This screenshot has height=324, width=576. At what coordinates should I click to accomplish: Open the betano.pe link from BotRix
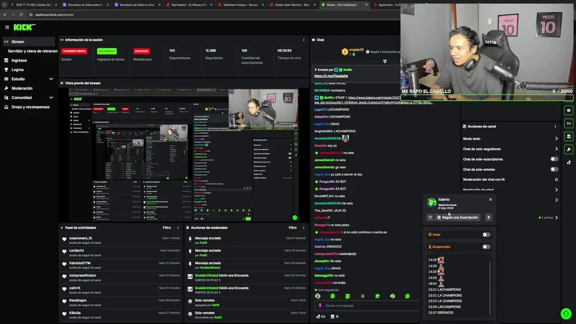(373, 100)
